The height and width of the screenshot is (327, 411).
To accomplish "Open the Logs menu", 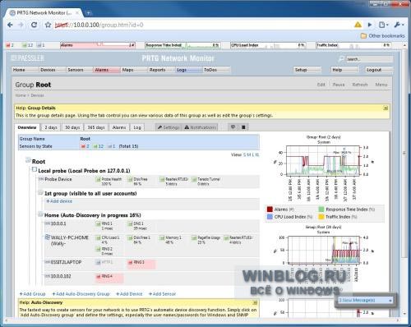I will 189,70.
